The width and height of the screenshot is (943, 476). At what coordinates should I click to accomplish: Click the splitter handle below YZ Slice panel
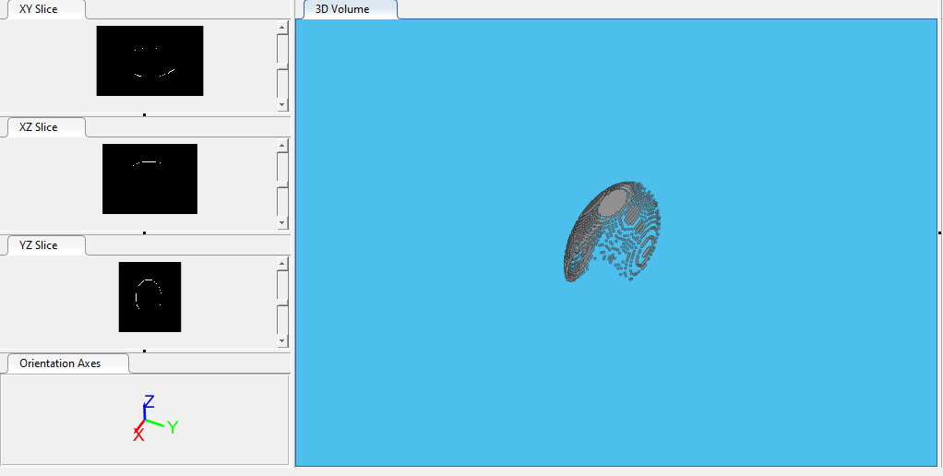point(145,351)
